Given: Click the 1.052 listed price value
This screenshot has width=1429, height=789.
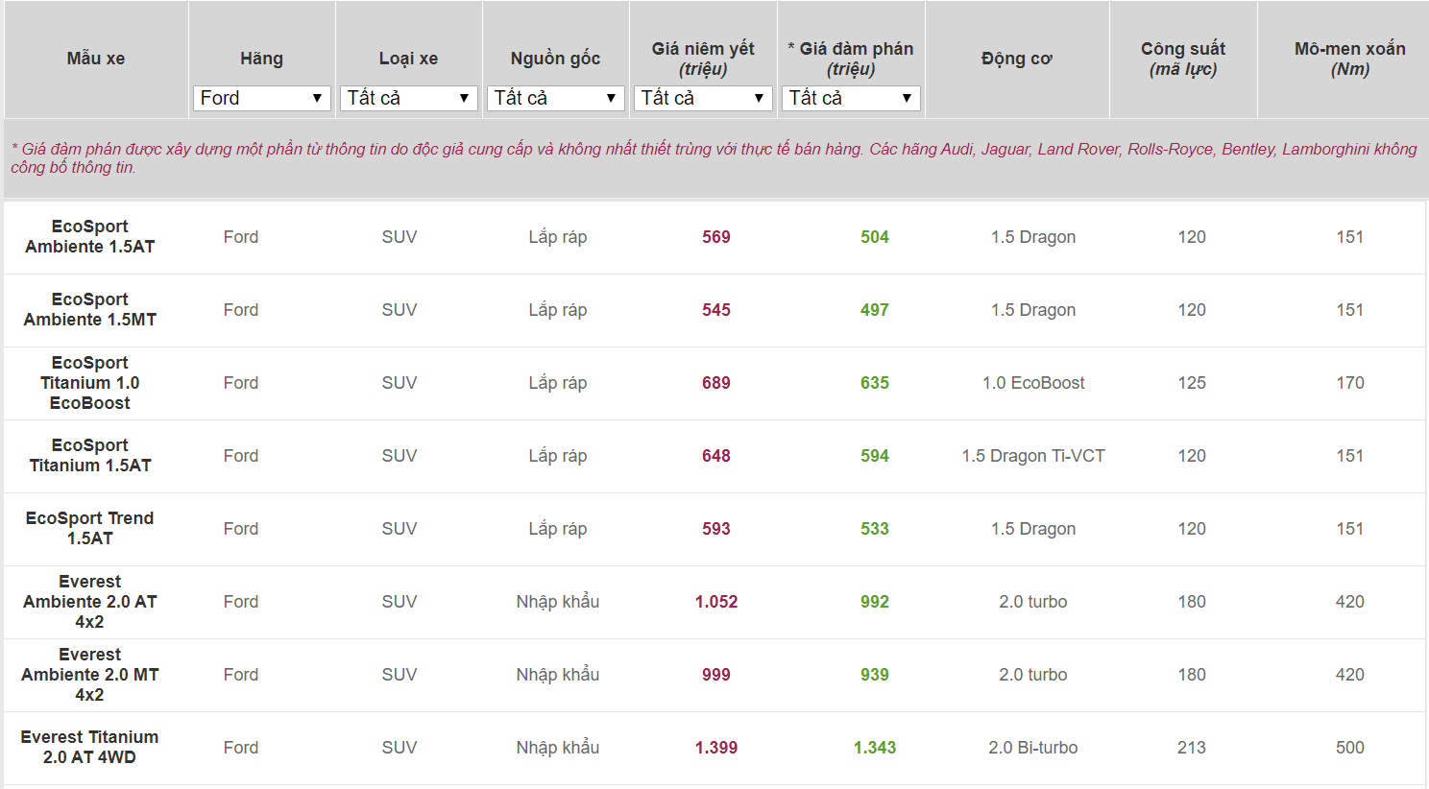Looking at the screenshot, I should (x=716, y=602).
